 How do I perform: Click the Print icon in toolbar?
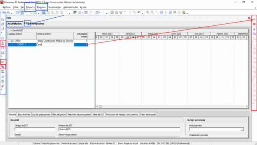pyautogui.click(x=4, y=12)
